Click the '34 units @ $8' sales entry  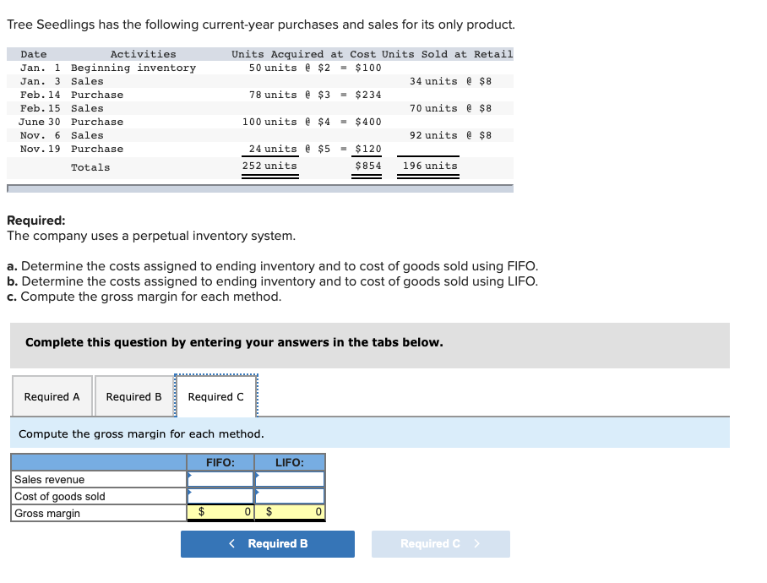point(450,81)
